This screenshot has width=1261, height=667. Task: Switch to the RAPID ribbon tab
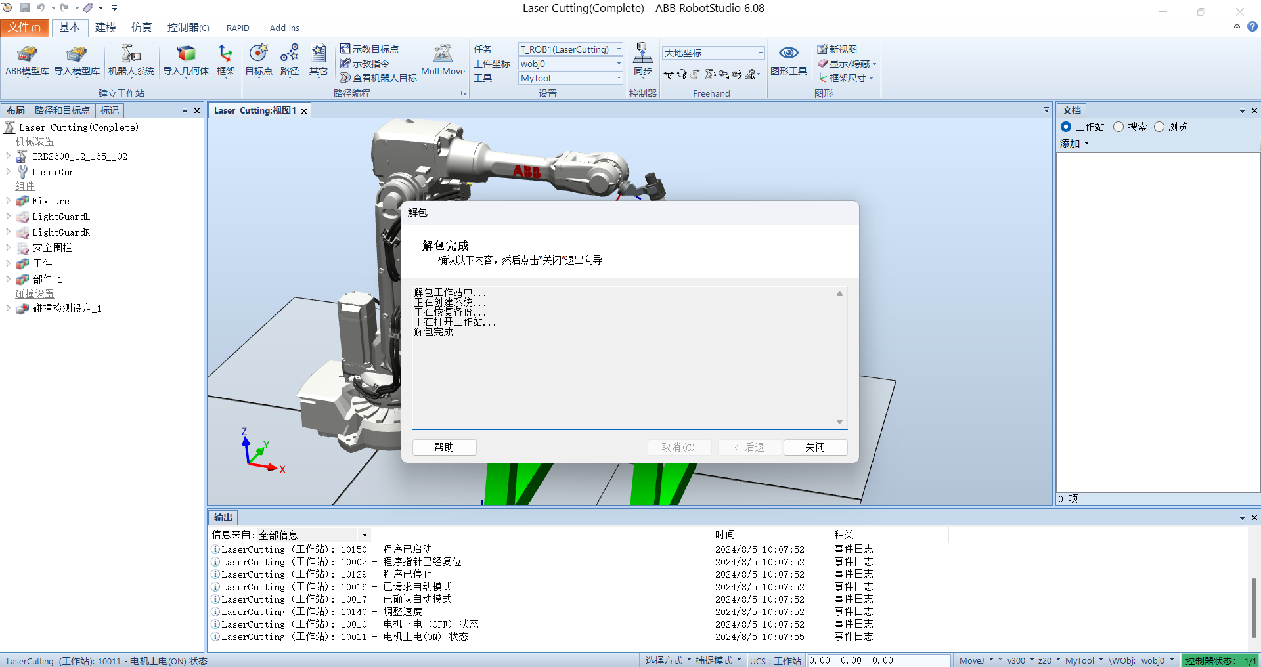coord(238,28)
